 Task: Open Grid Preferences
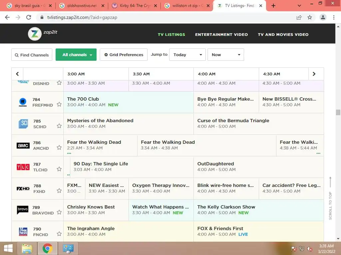(124, 55)
